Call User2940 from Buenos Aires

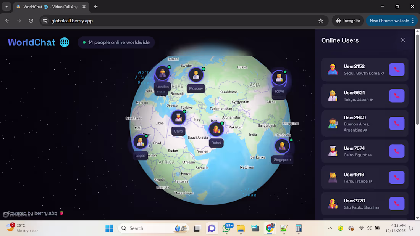point(397,124)
